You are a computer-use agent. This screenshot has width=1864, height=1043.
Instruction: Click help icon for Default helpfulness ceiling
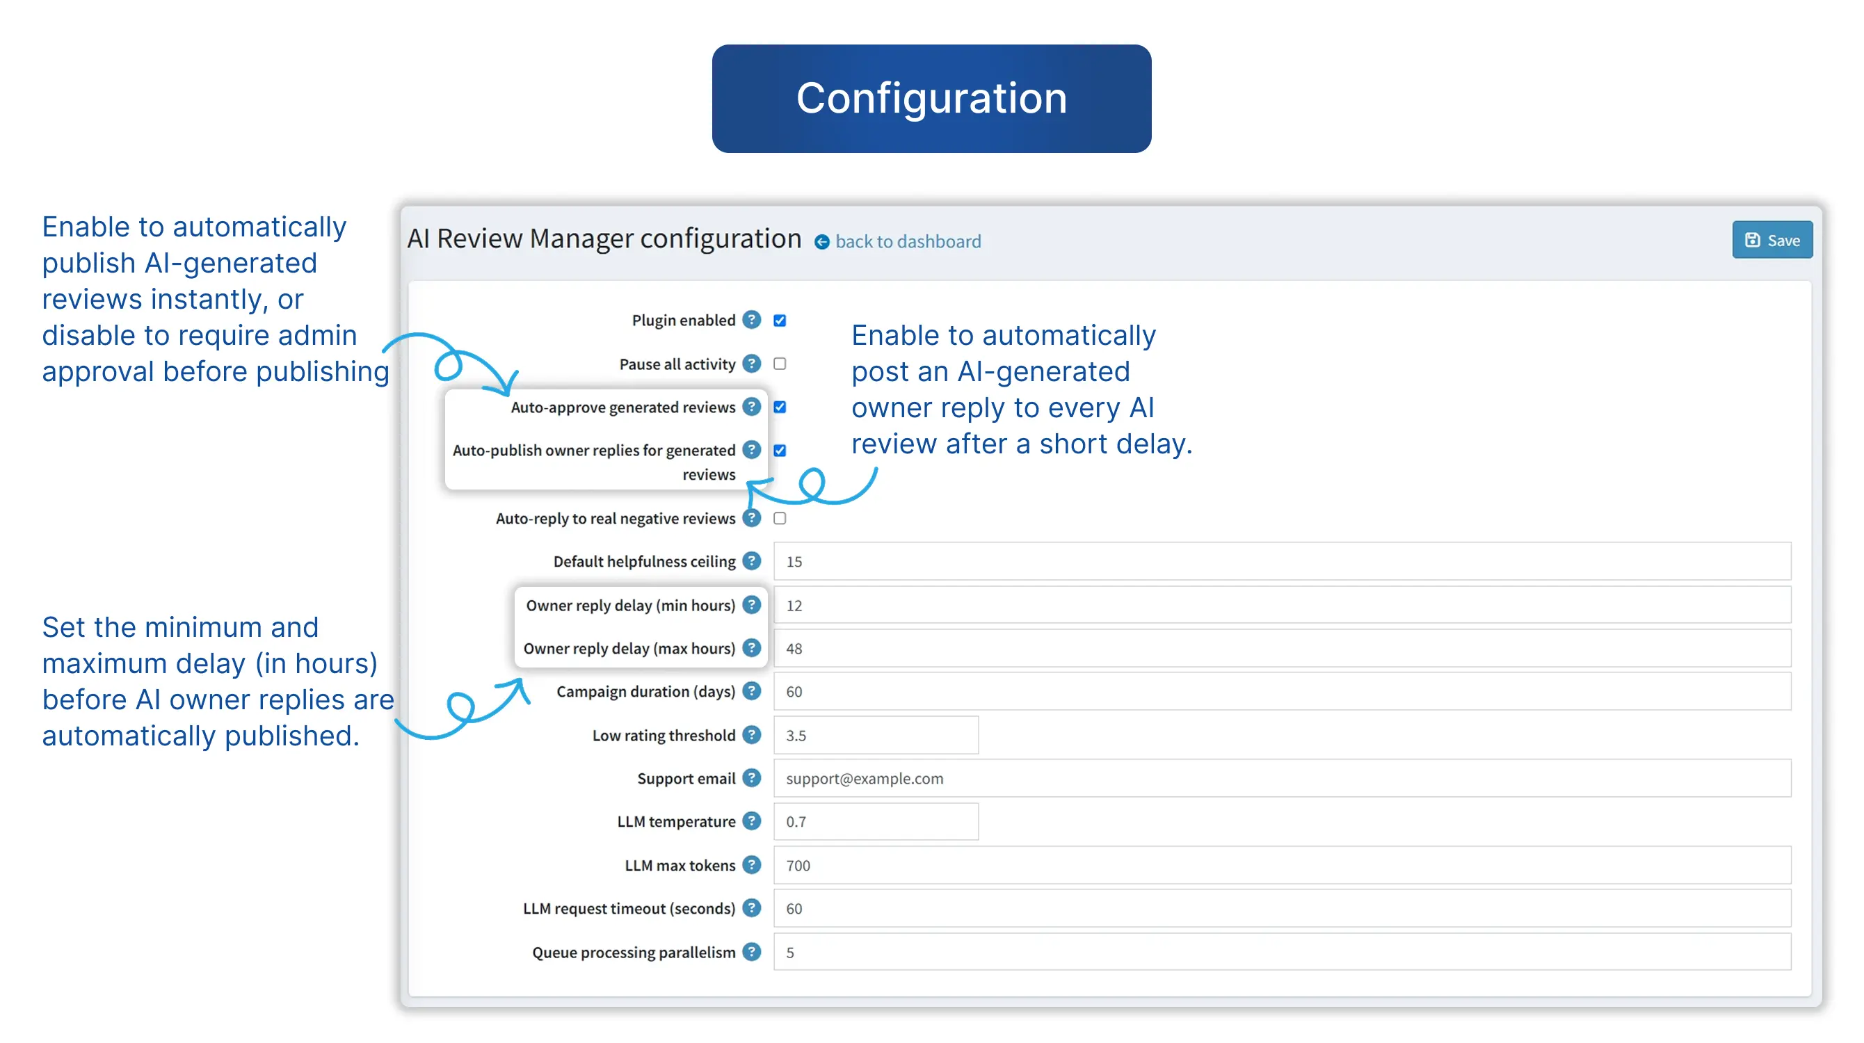click(x=752, y=560)
